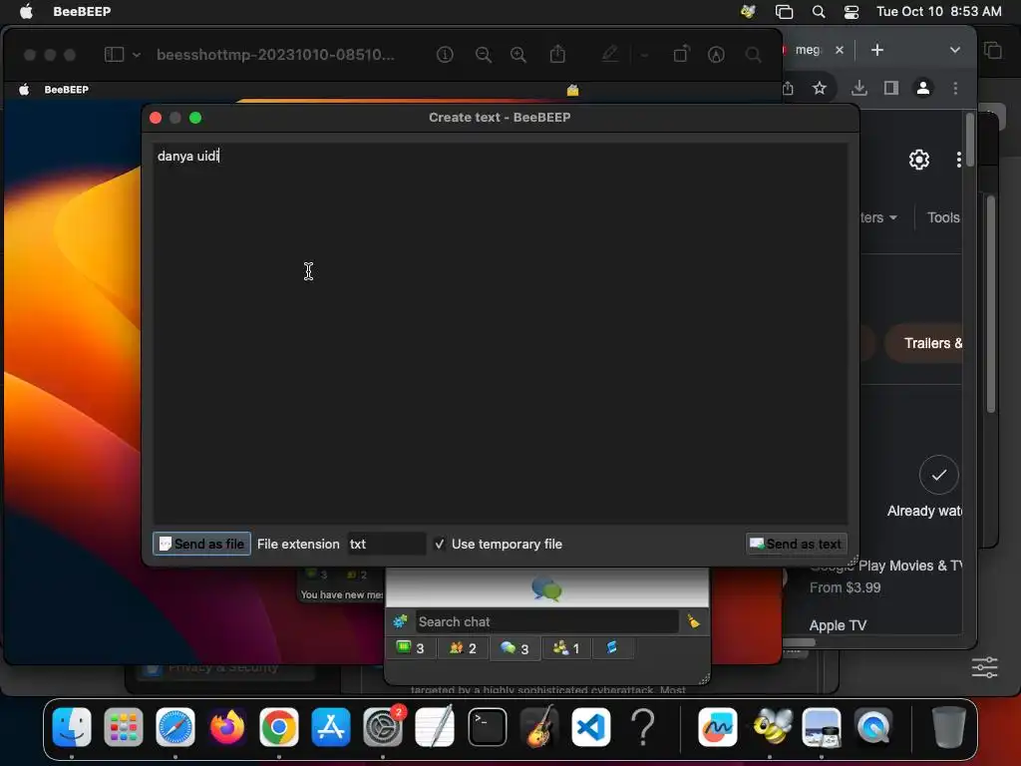This screenshot has height=766, width=1021.
Task: Launch Safari from the Dock
Action: tap(175, 727)
